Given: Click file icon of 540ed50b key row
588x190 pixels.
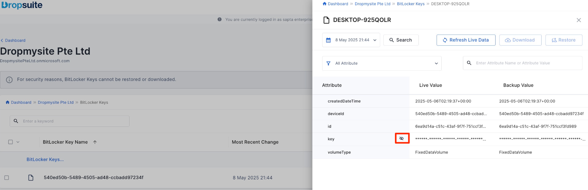Looking at the screenshot, I should coord(31,177).
